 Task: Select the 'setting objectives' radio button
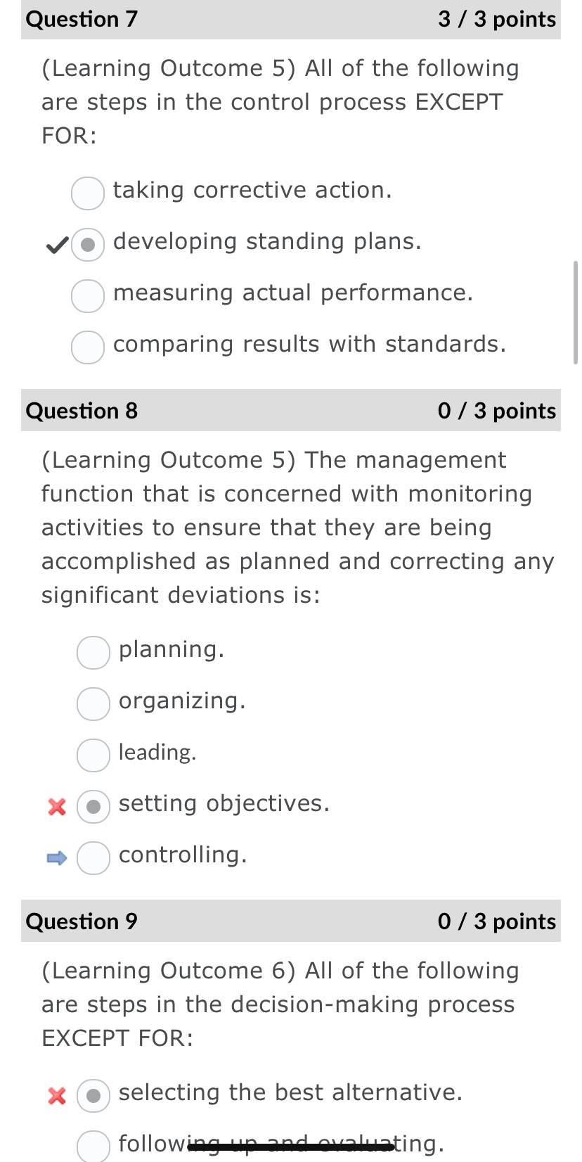pos(93,806)
